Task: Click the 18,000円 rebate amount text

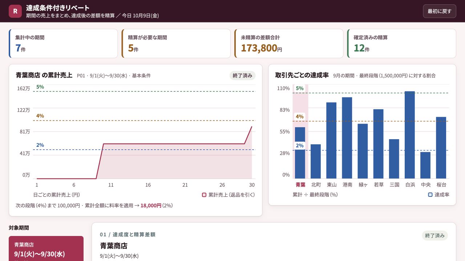Action: pyautogui.click(x=151, y=206)
